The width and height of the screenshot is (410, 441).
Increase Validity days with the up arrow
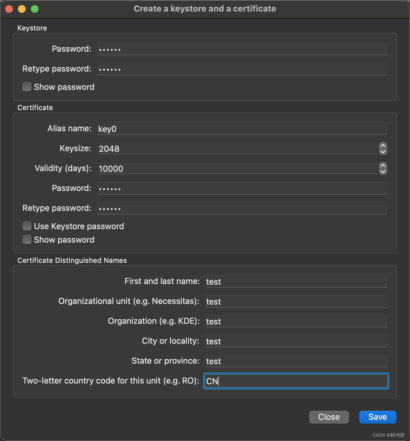(383, 165)
